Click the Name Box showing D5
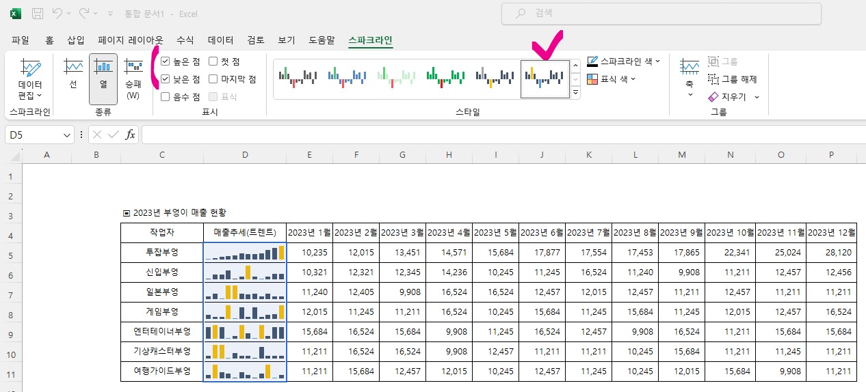Screen dimensions: 866x392 pos(33,135)
